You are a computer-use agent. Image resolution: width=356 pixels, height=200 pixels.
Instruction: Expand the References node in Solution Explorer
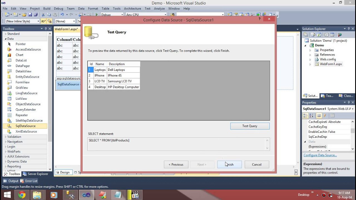tap(310, 55)
